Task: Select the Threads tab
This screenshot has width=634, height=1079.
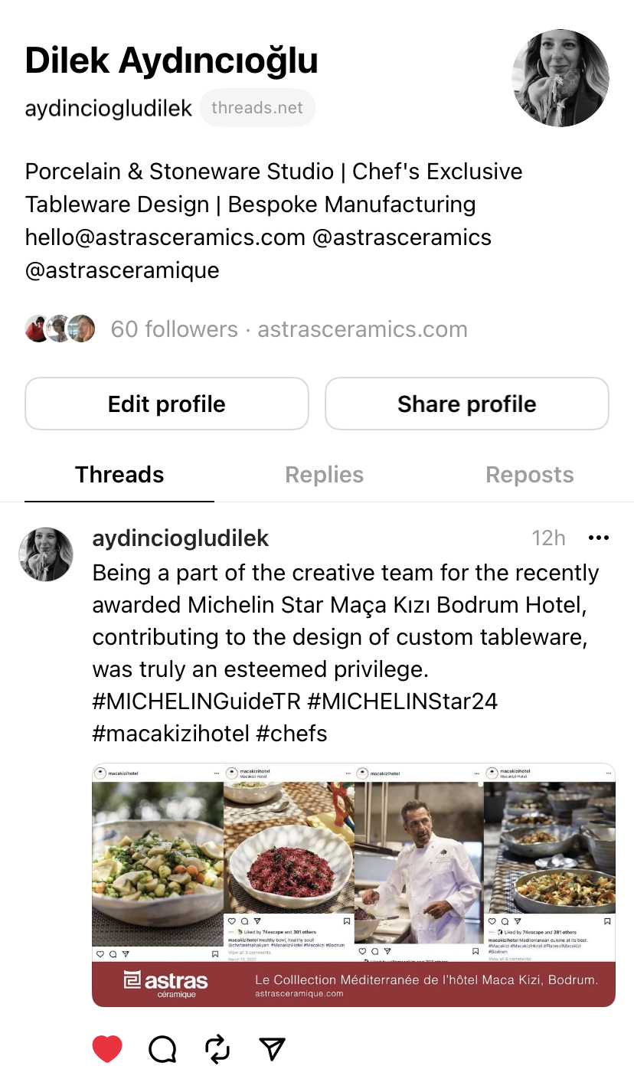Action: click(x=119, y=475)
